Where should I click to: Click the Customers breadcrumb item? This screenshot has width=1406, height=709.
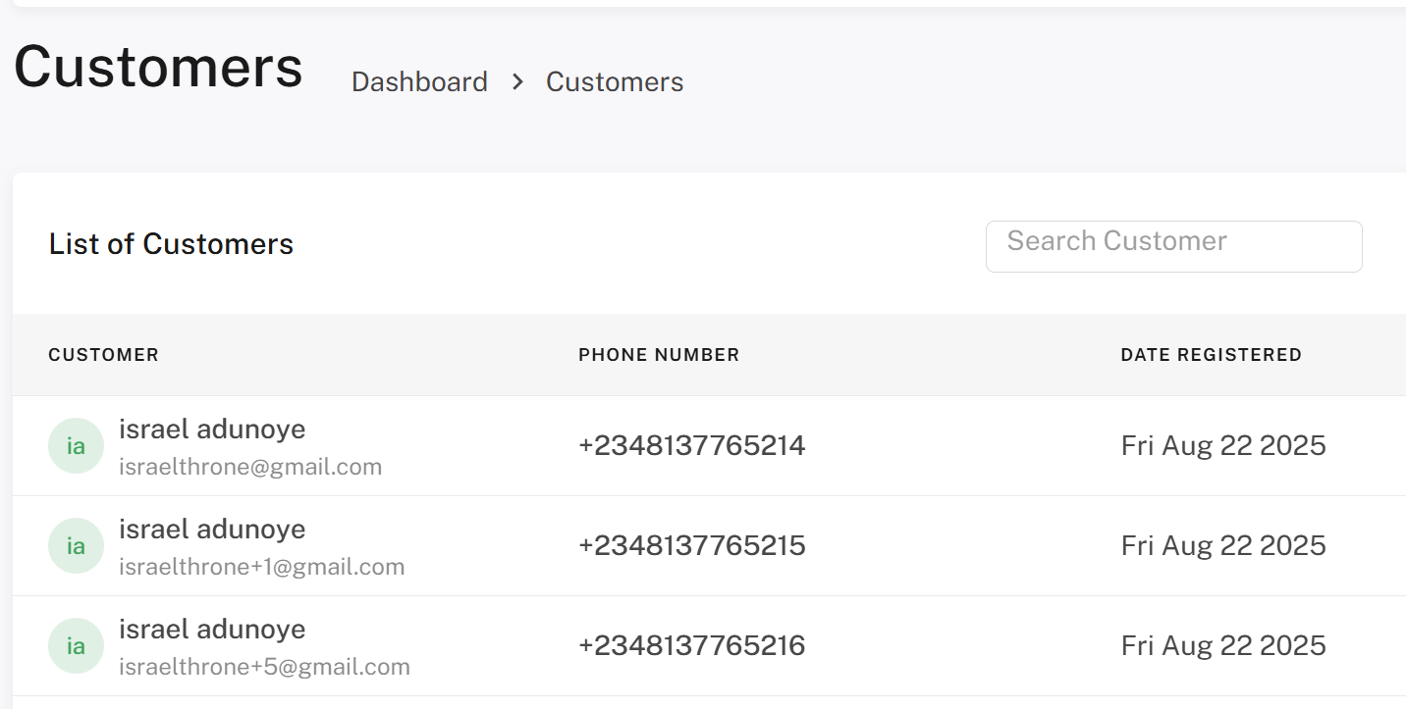(615, 82)
